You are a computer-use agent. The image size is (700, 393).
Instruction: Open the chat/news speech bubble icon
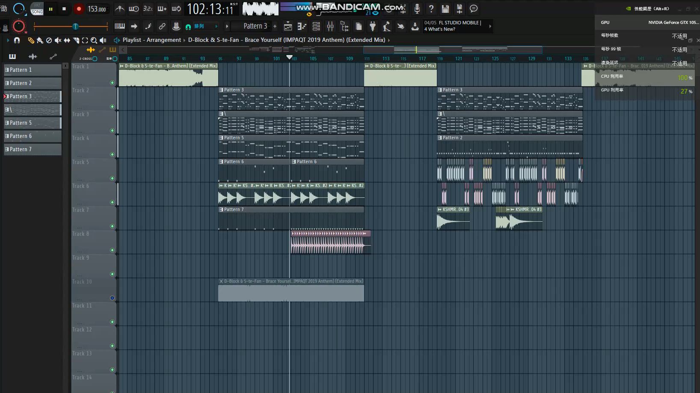pyautogui.click(x=474, y=9)
